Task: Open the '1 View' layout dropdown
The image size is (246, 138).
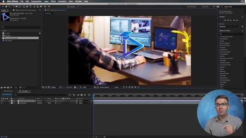Action: coord(118,87)
